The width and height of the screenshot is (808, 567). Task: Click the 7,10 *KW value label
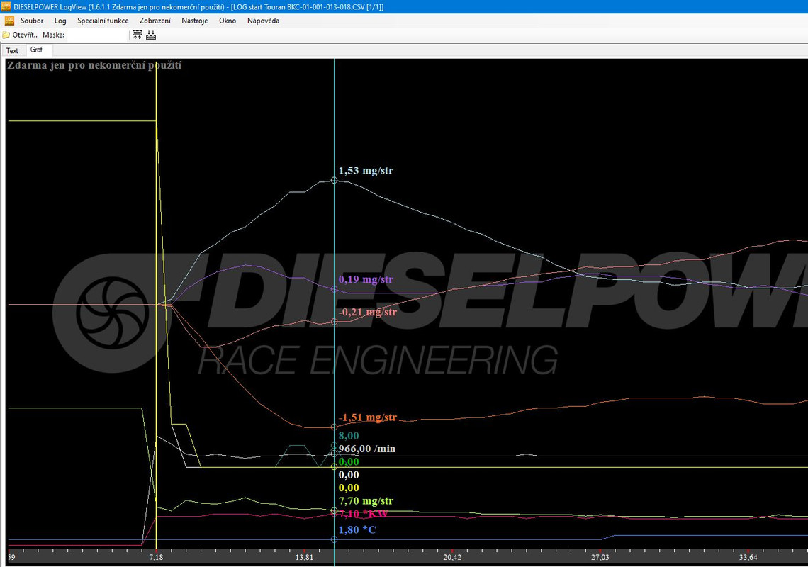pos(364,514)
